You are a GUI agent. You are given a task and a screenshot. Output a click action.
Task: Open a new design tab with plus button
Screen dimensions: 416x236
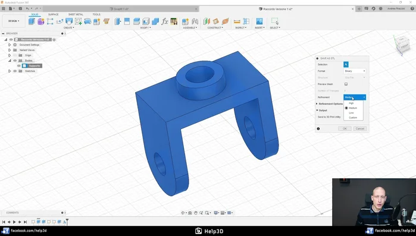359,9
